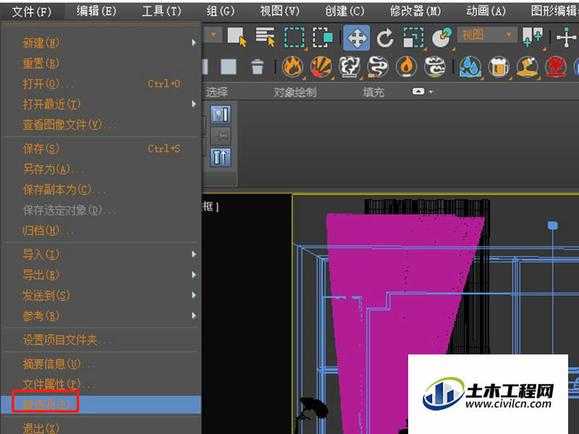
Task: Click the light bulb panel icon
Action: [221, 114]
